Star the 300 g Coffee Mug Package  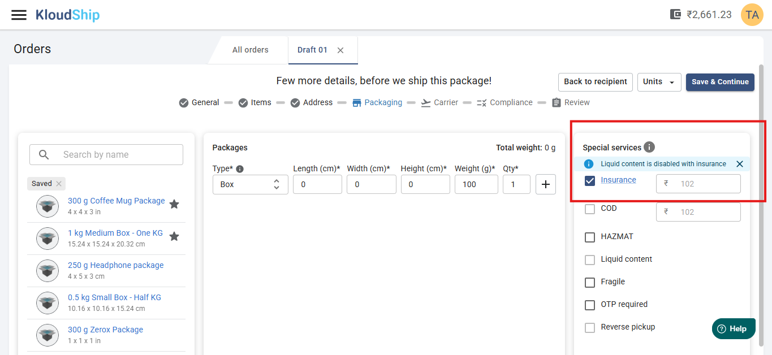174,204
